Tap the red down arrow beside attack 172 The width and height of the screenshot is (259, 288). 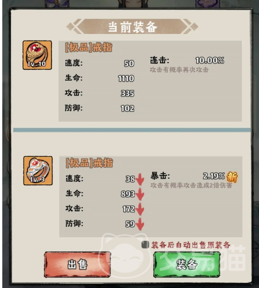[140, 209]
